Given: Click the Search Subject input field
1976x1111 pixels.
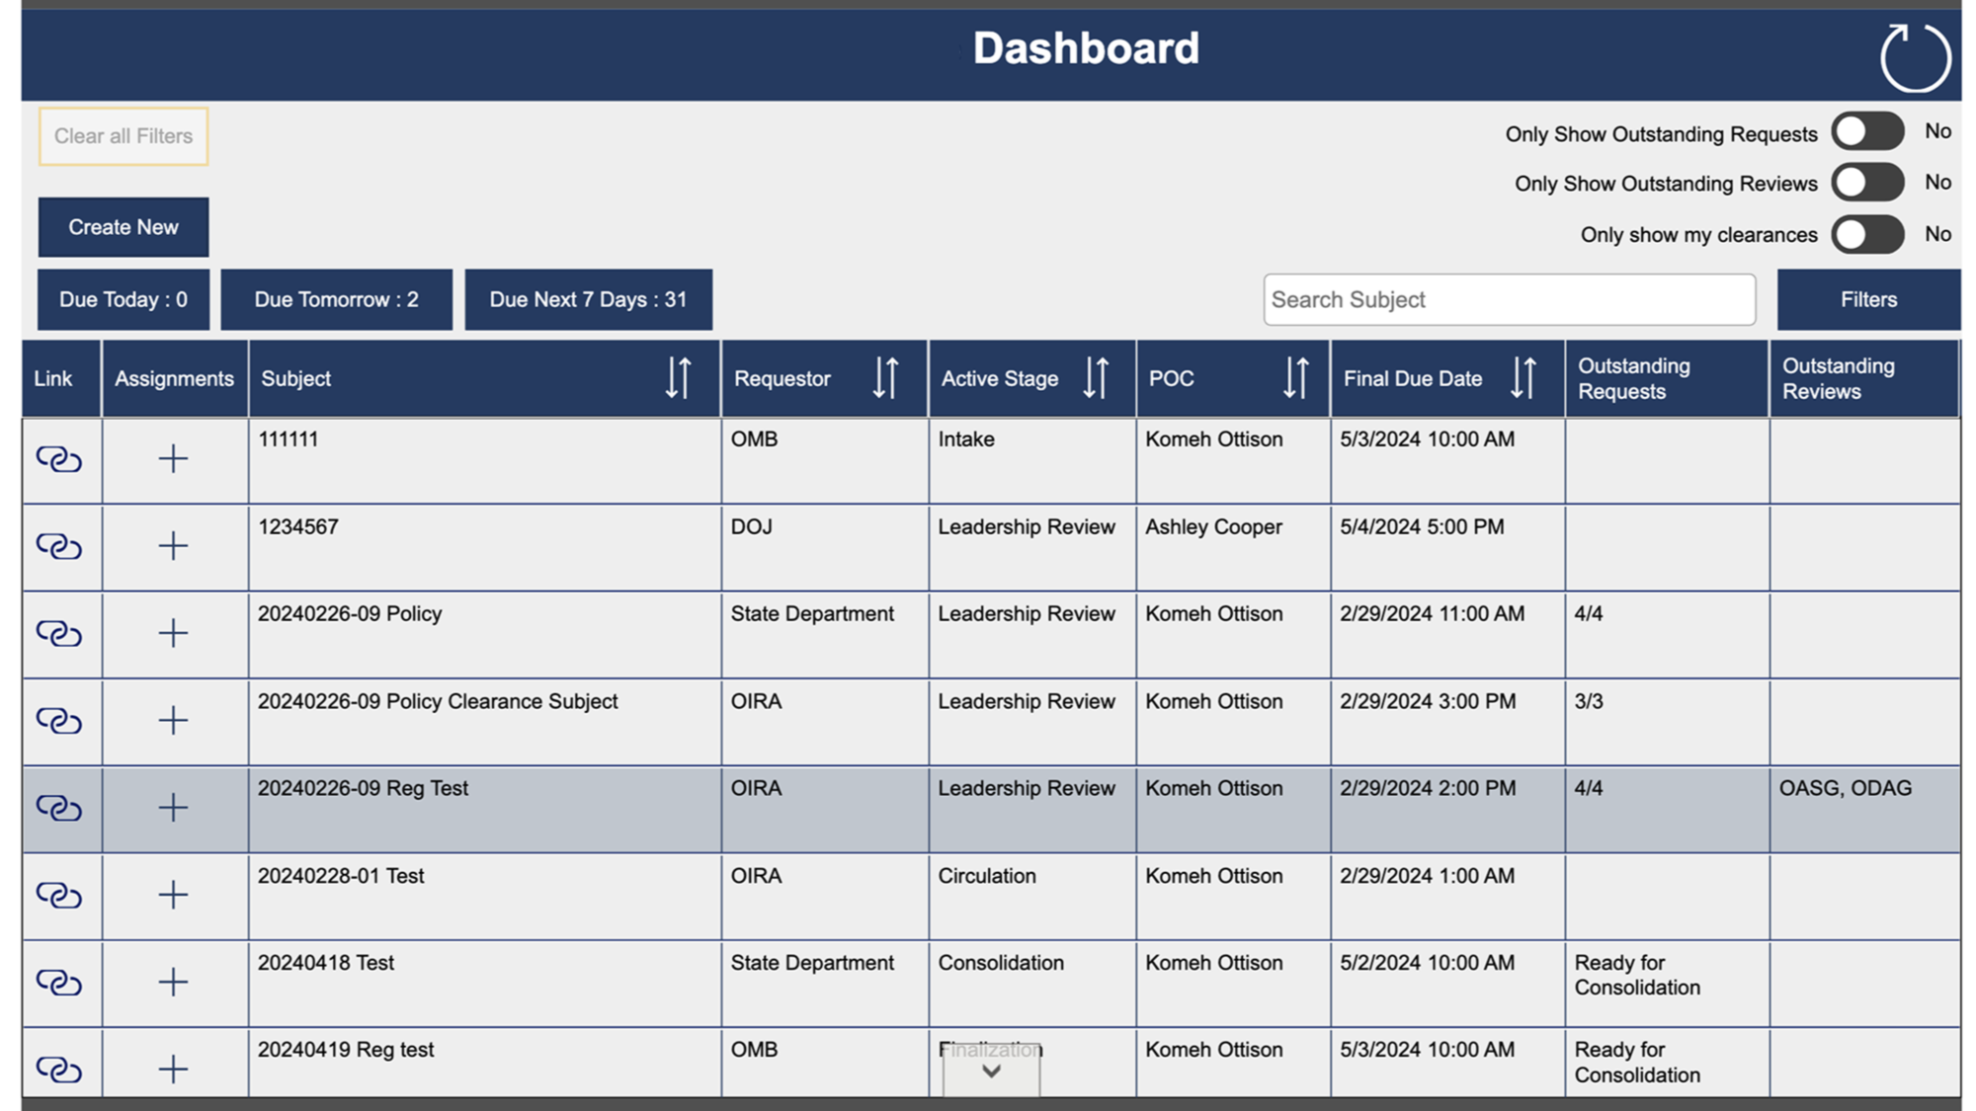Looking at the screenshot, I should pyautogui.click(x=1509, y=299).
